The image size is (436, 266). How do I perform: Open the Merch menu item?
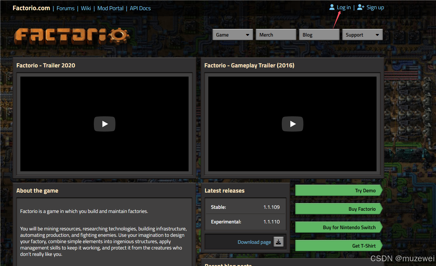click(x=276, y=35)
